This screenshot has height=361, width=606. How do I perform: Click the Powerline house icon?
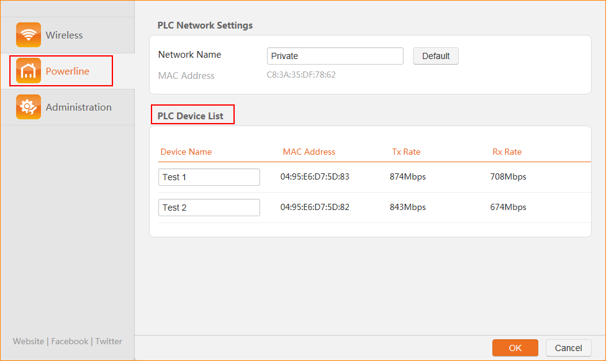click(x=29, y=71)
